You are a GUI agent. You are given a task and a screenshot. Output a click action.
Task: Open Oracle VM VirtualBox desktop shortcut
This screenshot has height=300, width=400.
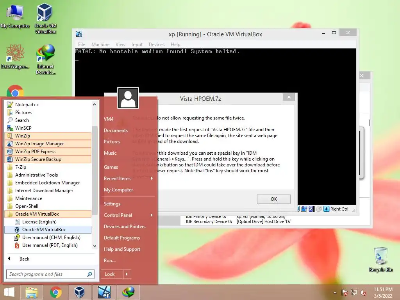click(x=45, y=18)
